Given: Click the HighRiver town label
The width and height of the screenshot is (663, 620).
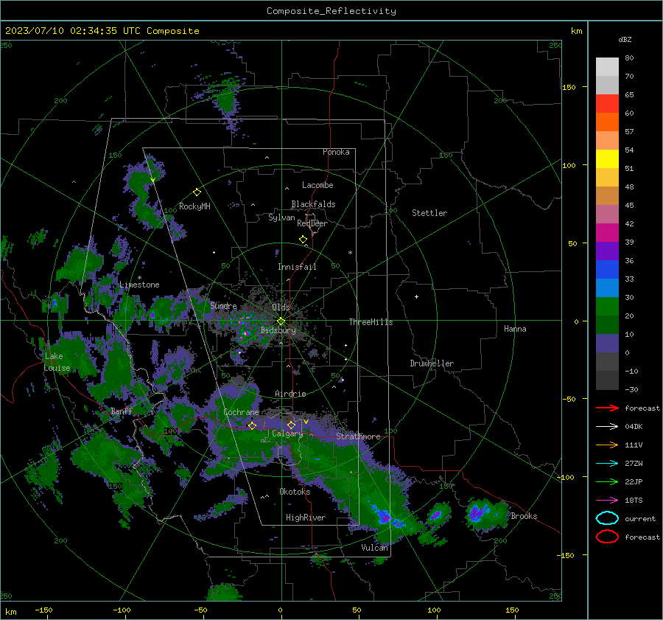Looking at the screenshot, I should pyautogui.click(x=306, y=518).
